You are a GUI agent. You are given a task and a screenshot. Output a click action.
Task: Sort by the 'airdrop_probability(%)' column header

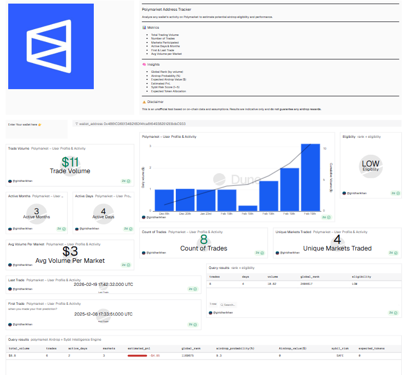pos(235,348)
